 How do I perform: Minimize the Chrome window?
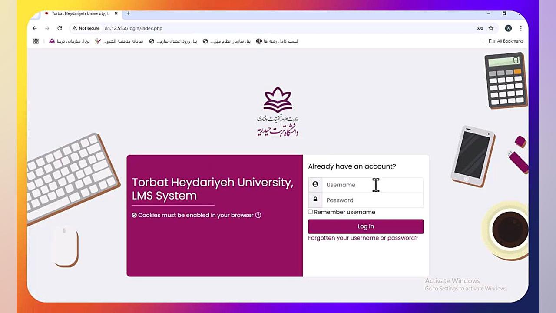point(488,13)
